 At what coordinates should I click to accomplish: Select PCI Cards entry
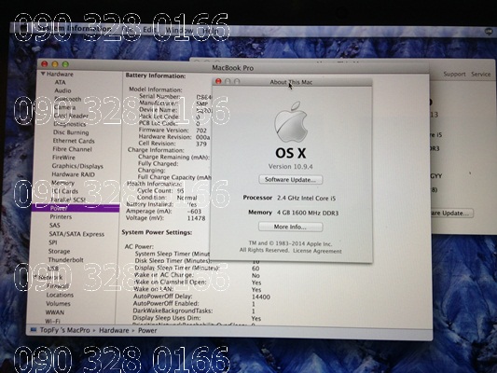pos(64,191)
